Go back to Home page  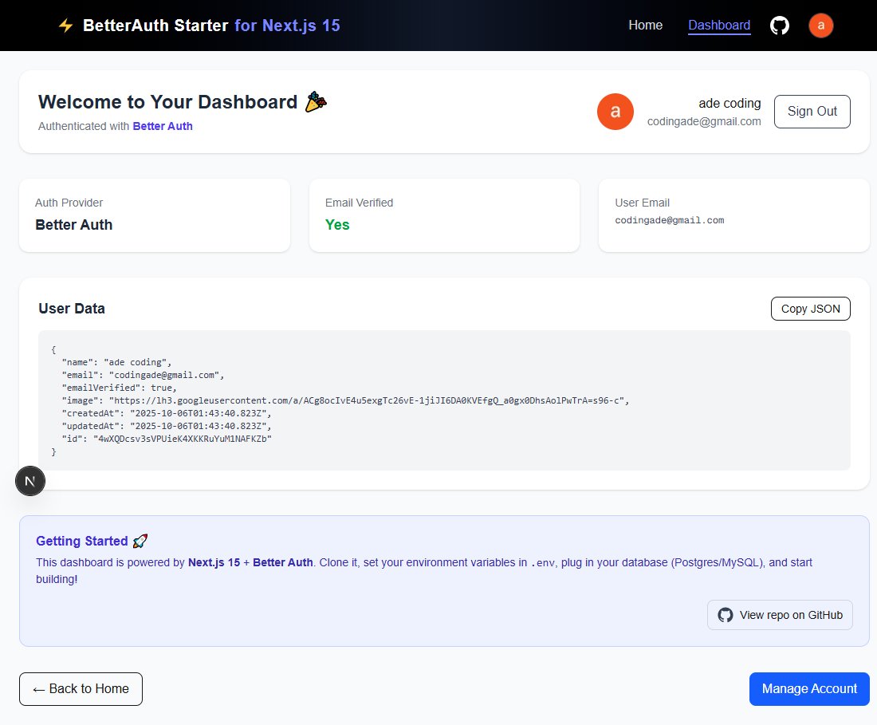tap(81, 688)
